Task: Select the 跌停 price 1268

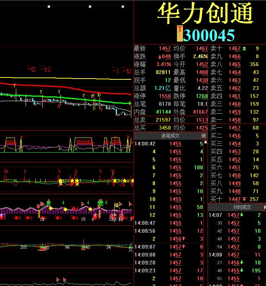Action: coord(202,96)
